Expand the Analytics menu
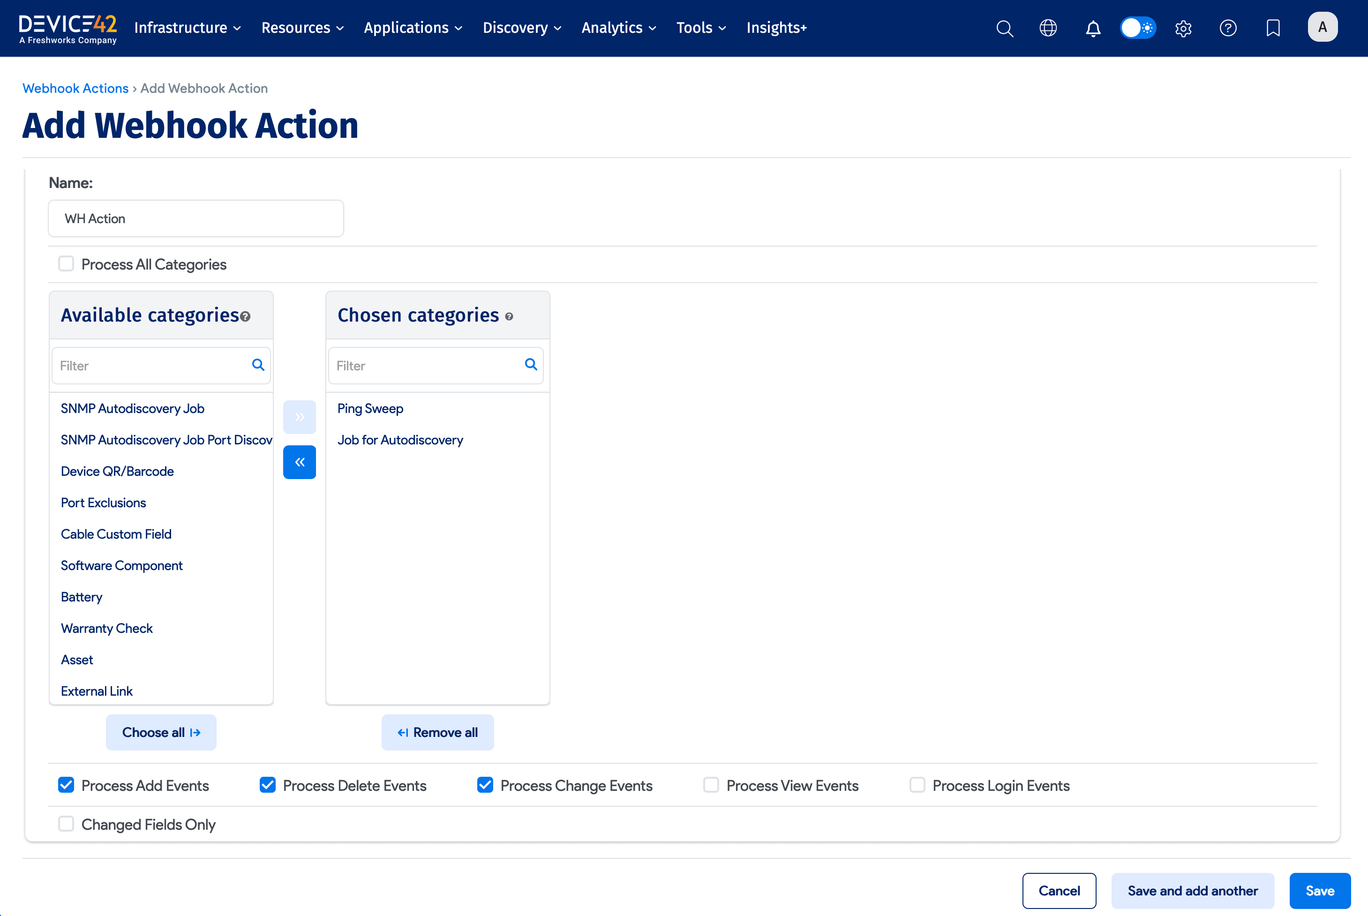Screen dimensions: 1368x916 coord(618,28)
